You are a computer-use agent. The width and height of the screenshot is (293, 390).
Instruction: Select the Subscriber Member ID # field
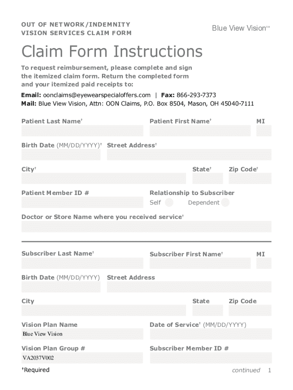pos(211,358)
